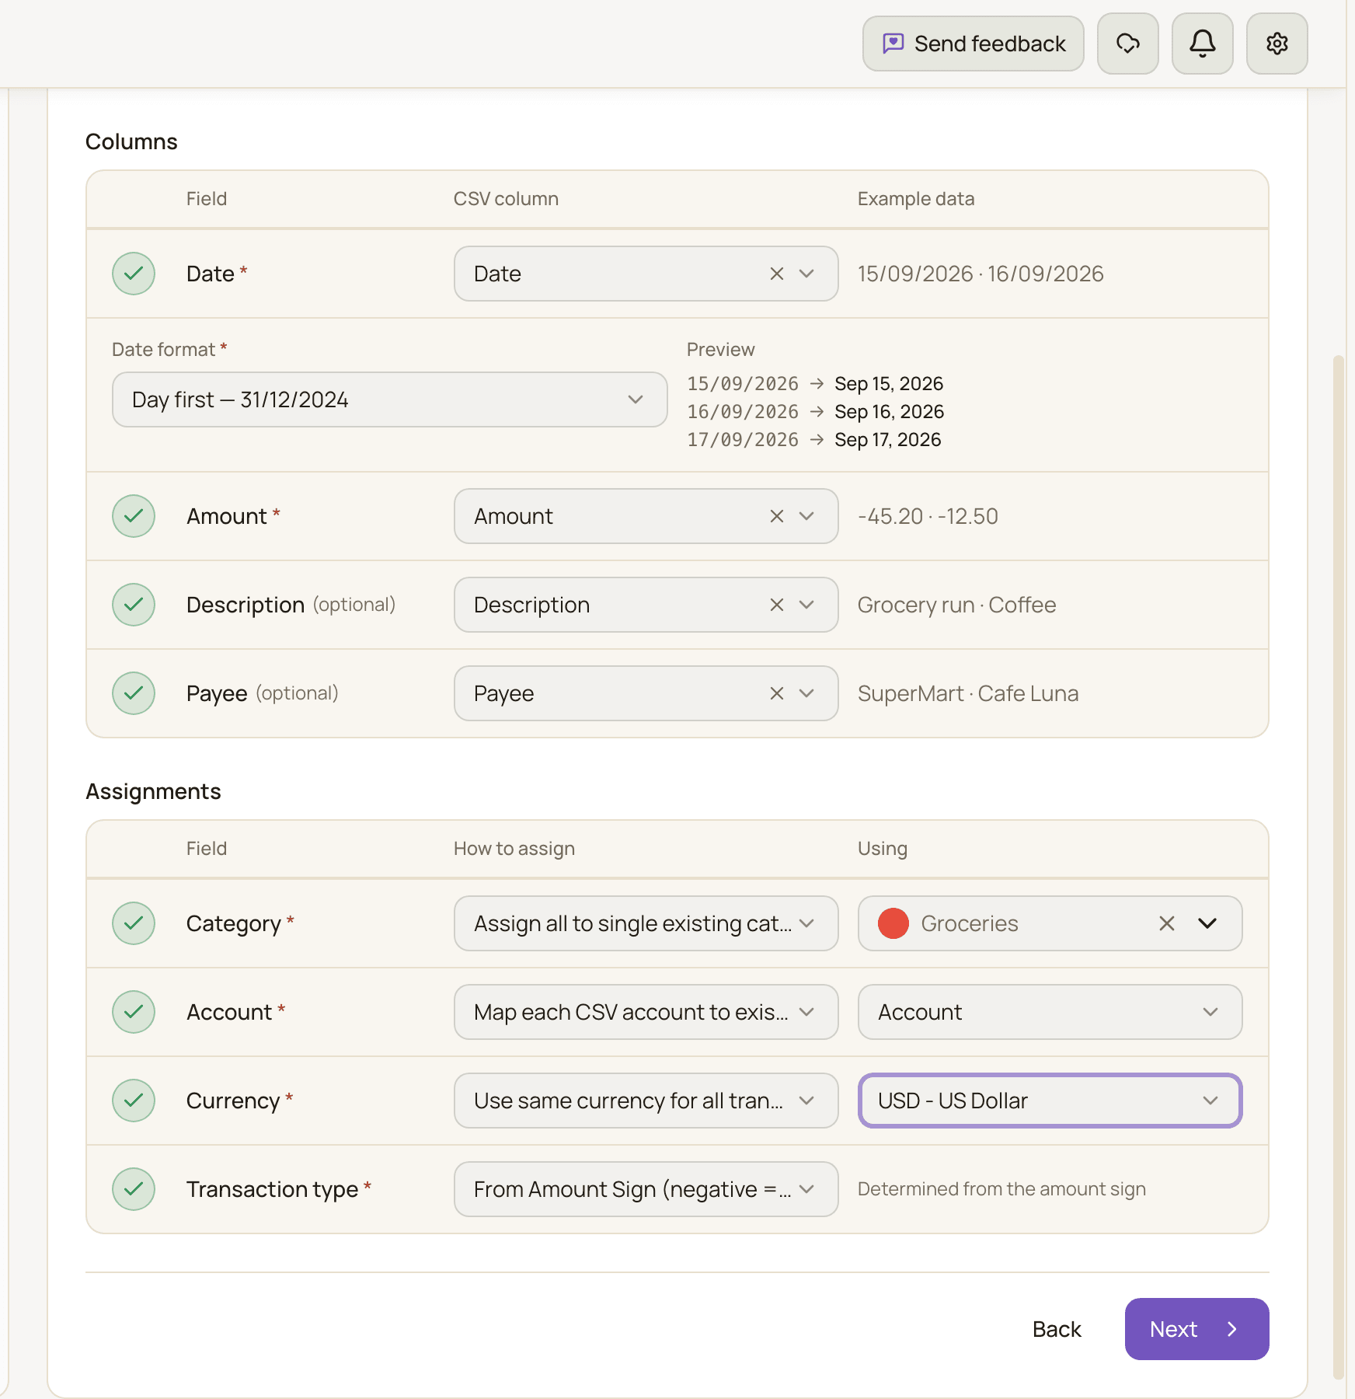Clear the Groceries category selection

click(1167, 923)
